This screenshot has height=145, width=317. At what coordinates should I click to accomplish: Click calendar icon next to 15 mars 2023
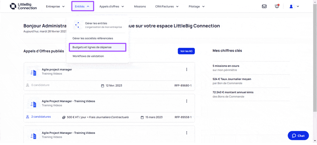[142, 117]
